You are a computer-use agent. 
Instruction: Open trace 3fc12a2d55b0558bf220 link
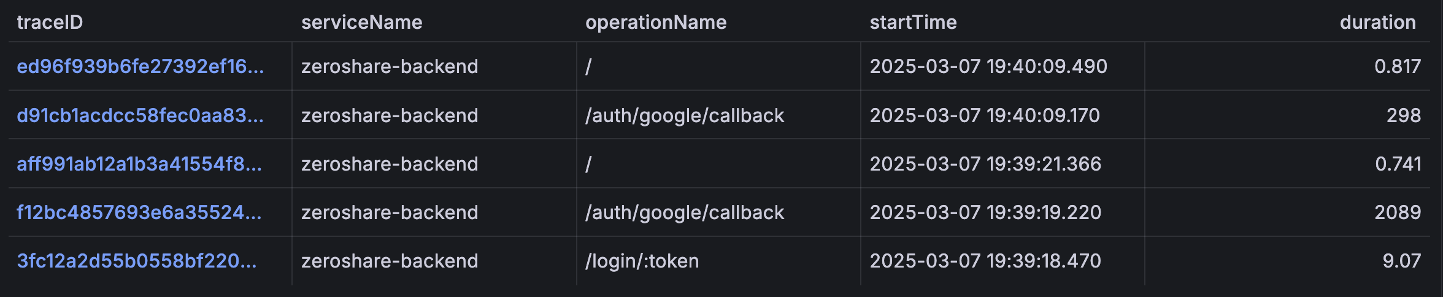(137, 261)
